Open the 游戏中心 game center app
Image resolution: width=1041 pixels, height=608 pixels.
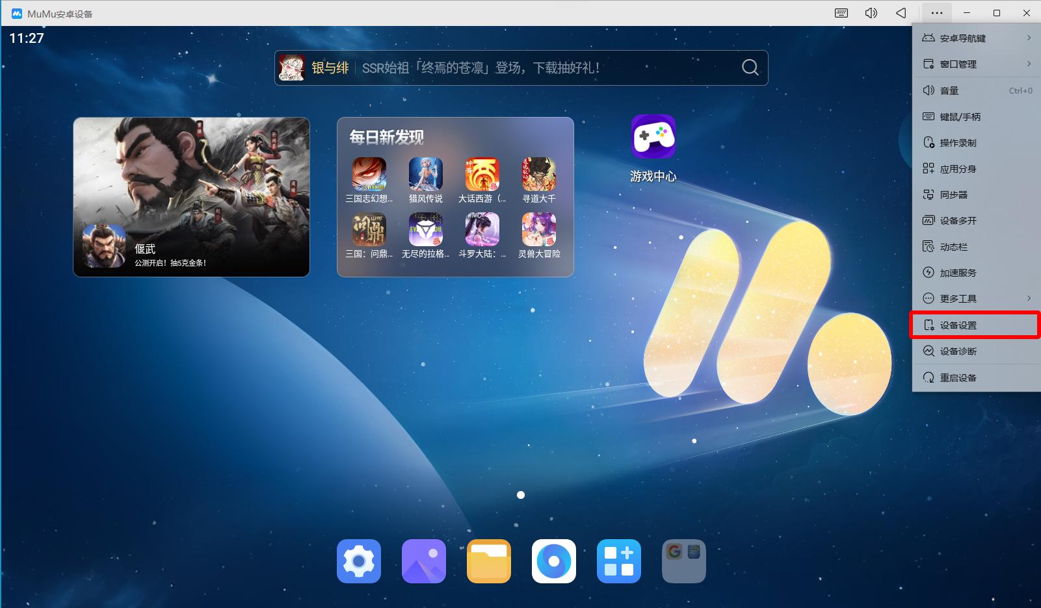pos(653,138)
